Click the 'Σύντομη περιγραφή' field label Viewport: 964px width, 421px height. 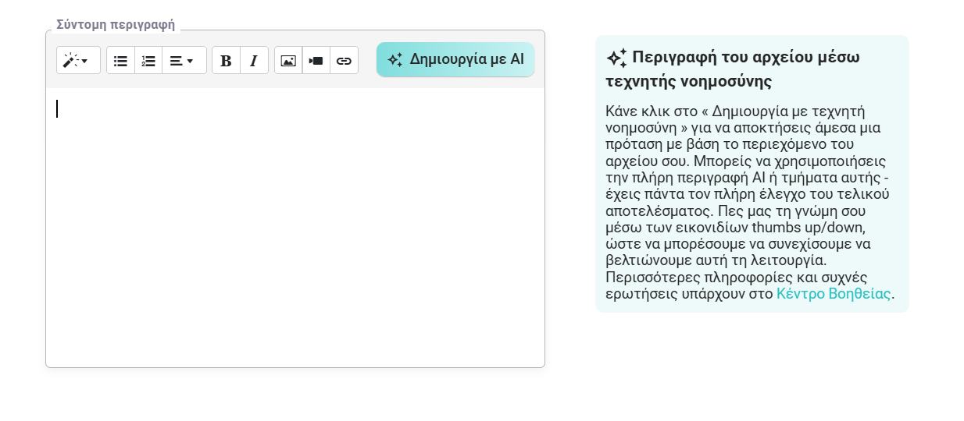pyautogui.click(x=116, y=24)
